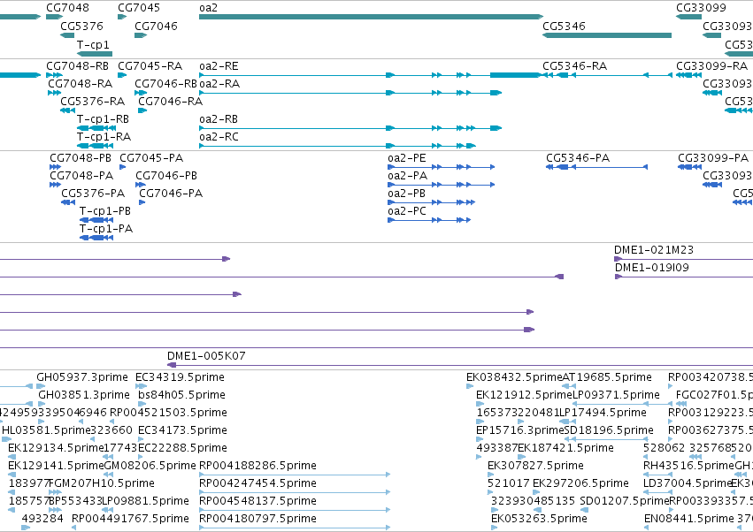Select the EK187421.5prime EST label
Image resolution: width=753 pixels, height=532 pixels.
pyautogui.click(x=565, y=448)
